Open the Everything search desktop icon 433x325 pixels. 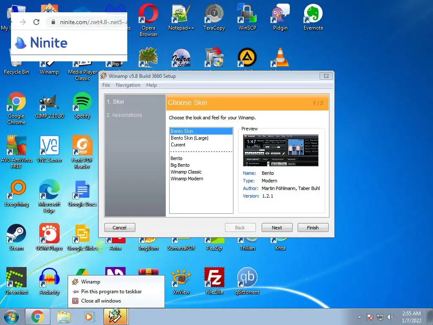[16, 193]
